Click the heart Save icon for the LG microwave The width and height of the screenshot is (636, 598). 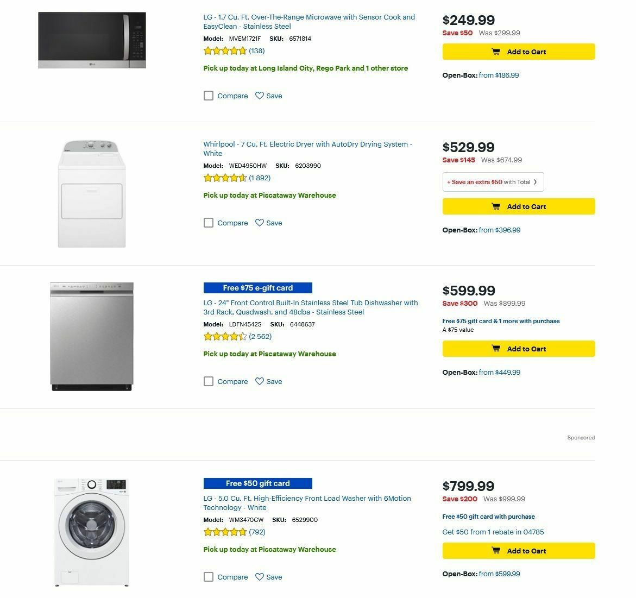[260, 96]
